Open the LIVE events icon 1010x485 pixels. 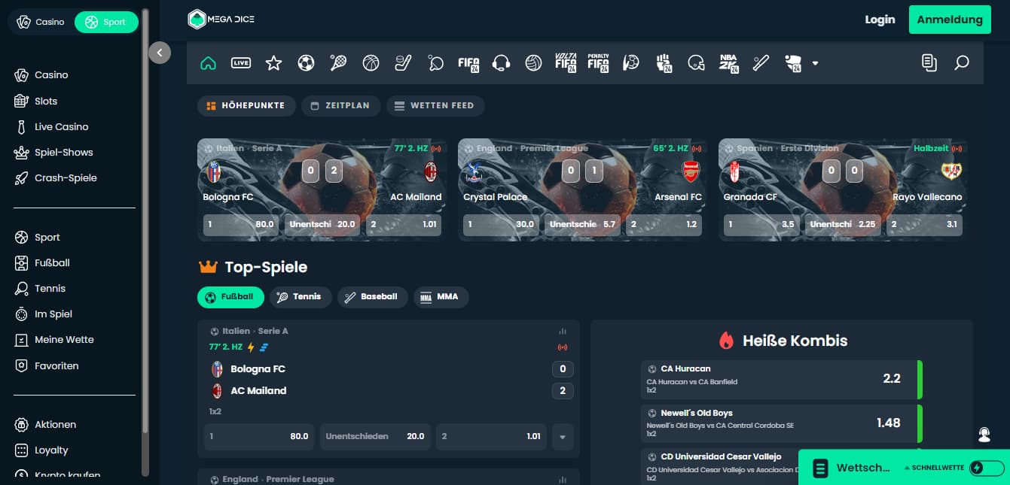tap(241, 63)
